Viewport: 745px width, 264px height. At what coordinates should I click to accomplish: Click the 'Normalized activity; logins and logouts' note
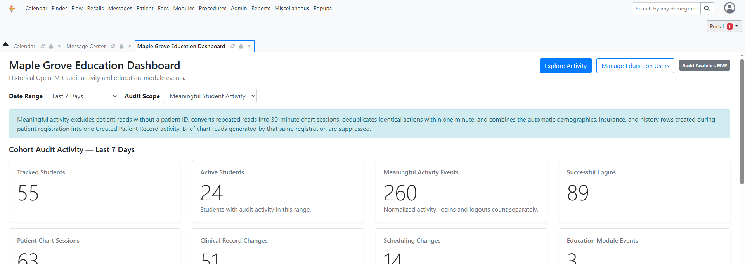[461, 209]
